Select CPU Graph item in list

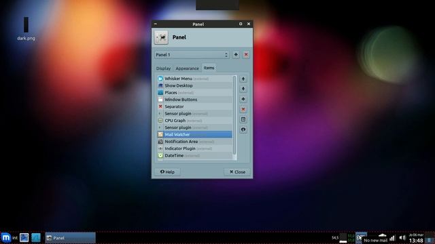pos(195,121)
